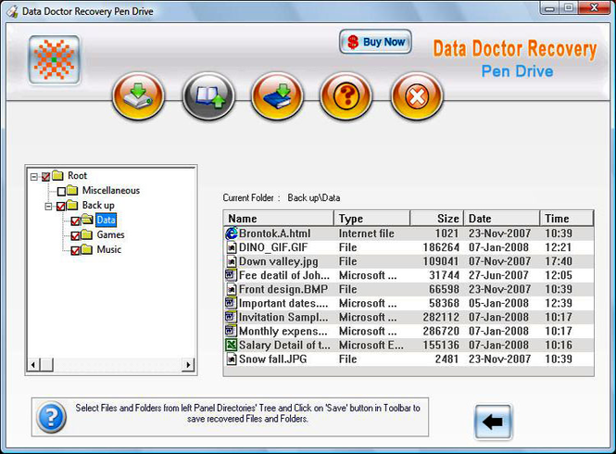
Task: Select the Miscellaneous folder in tree
Action: [111, 190]
